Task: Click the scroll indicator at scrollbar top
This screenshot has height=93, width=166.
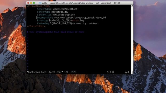Action: point(132,6)
